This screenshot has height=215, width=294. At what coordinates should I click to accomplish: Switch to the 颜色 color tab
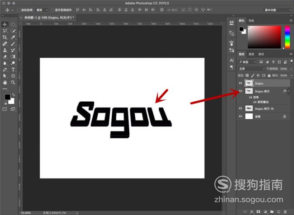pyautogui.click(x=242, y=21)
